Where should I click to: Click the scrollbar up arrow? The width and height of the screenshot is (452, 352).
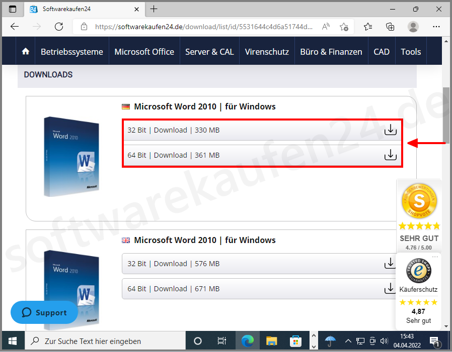[x=446, y=41]
